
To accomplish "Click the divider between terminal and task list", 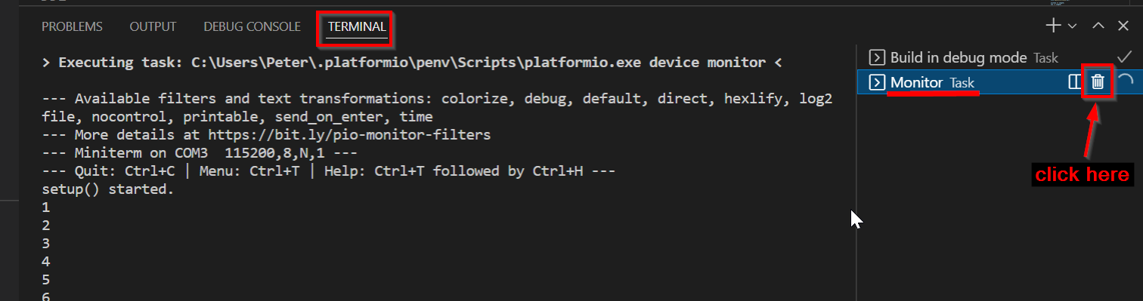I will click(x=856, y=172).
